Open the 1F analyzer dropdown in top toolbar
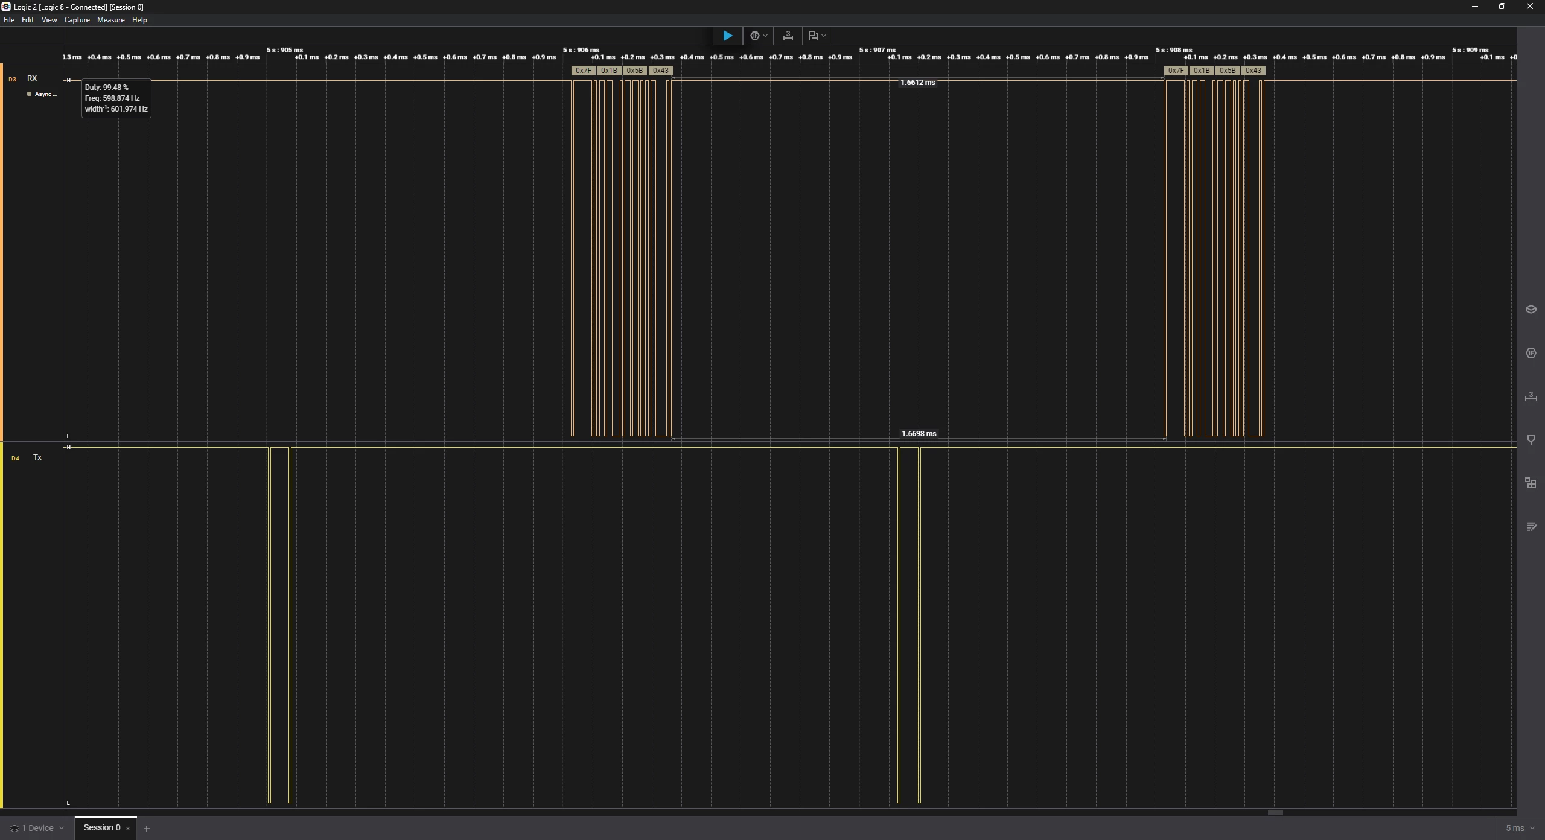 758,36
